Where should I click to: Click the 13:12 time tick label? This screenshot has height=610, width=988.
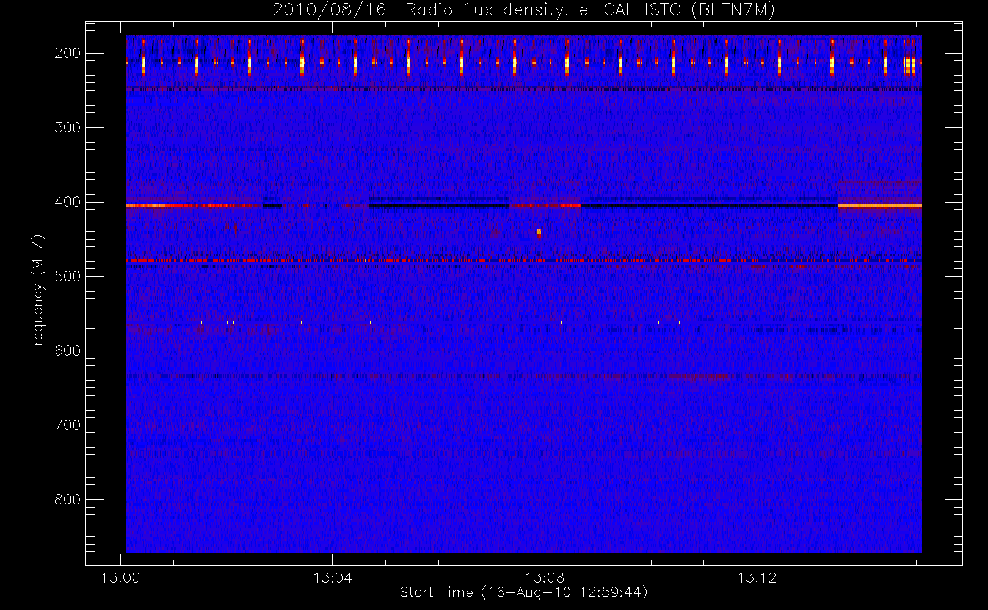[x=757, y=578]
